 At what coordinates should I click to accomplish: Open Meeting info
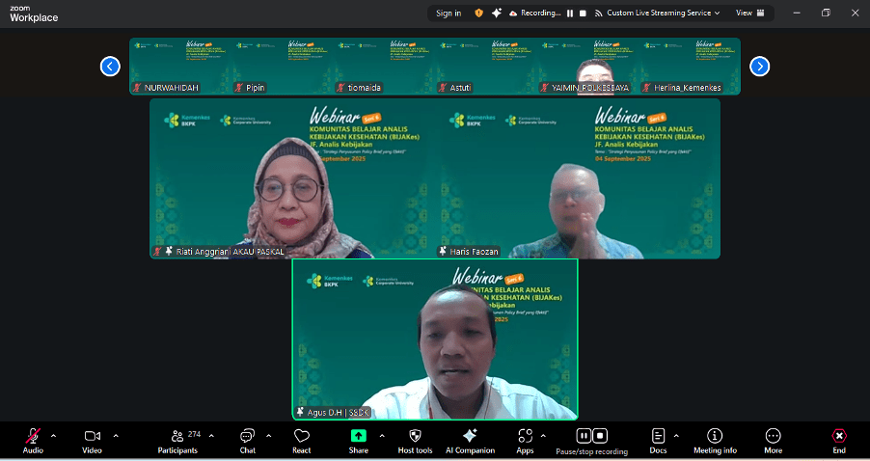click(x=715, y=439)
